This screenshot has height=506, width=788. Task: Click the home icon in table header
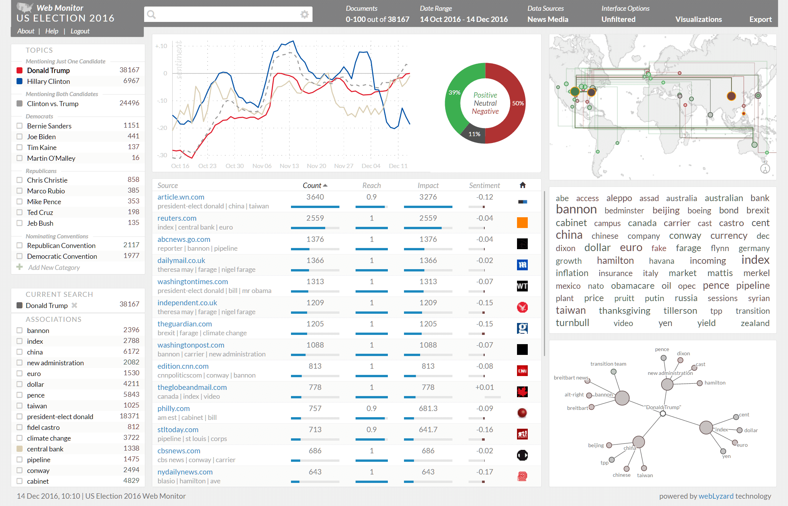(x=522, y=185)
